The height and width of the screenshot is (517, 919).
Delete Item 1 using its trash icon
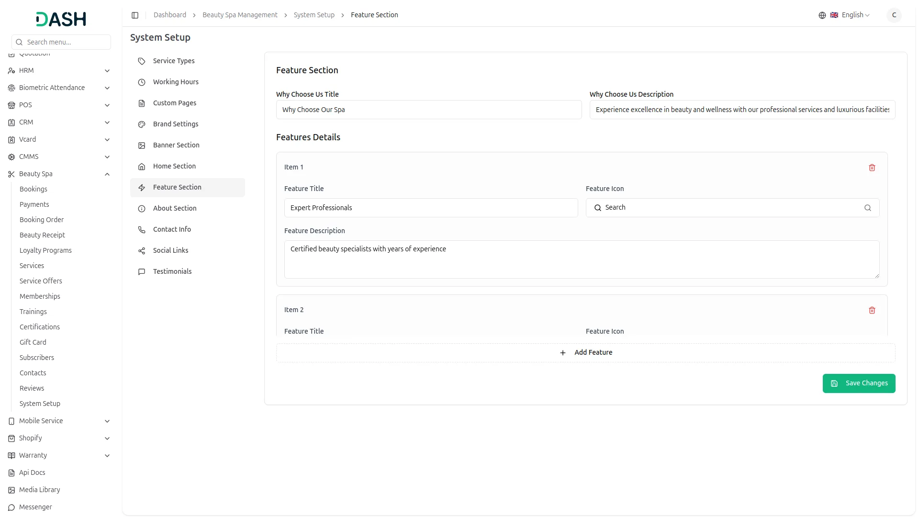pos(872,168)
